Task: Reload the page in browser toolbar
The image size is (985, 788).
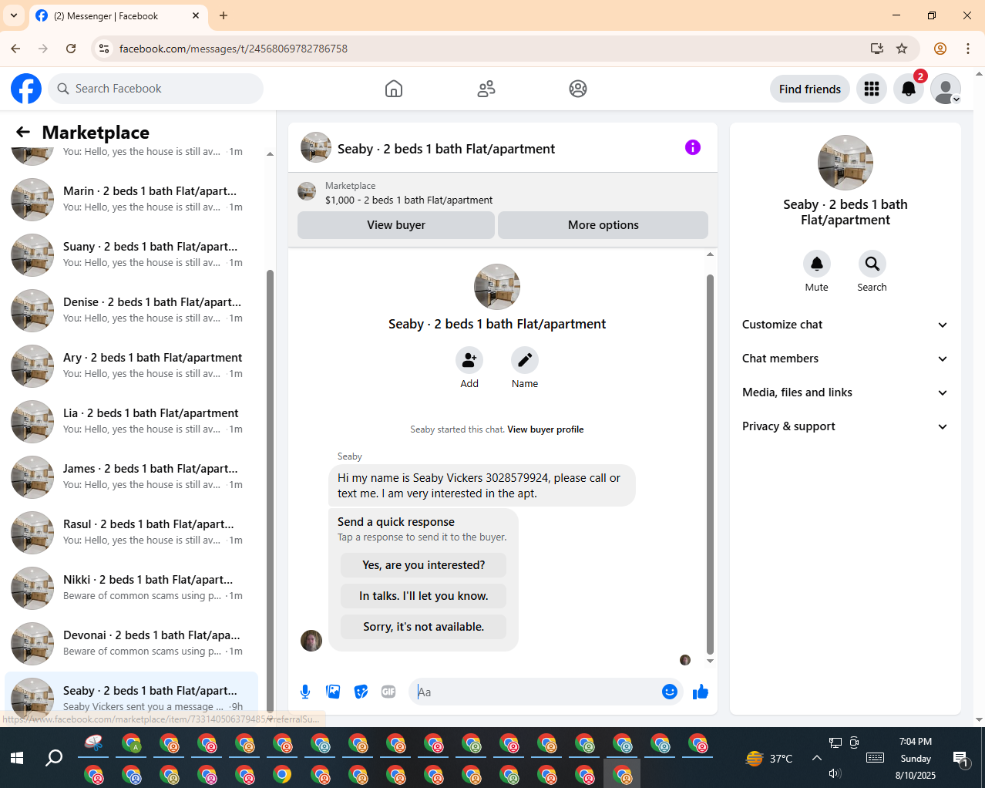Action: (x=71, y=49)
